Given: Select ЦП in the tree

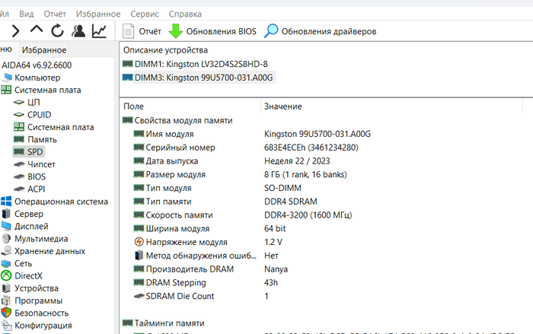Looking at the screenshot, I should click(34, 102).
